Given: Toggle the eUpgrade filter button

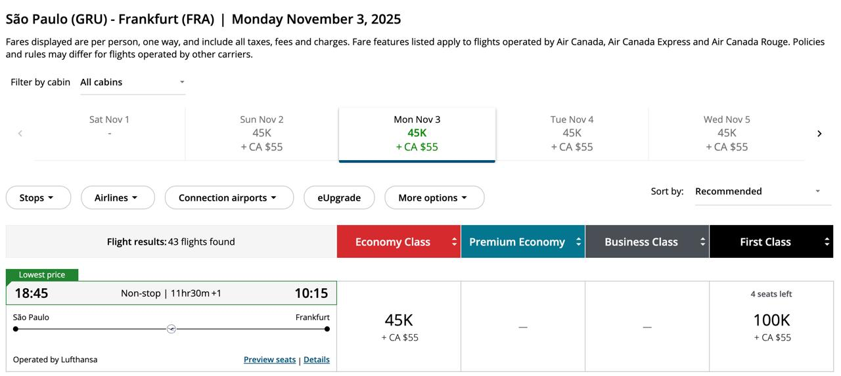Looking at the screenshot, I should [339, 198].
